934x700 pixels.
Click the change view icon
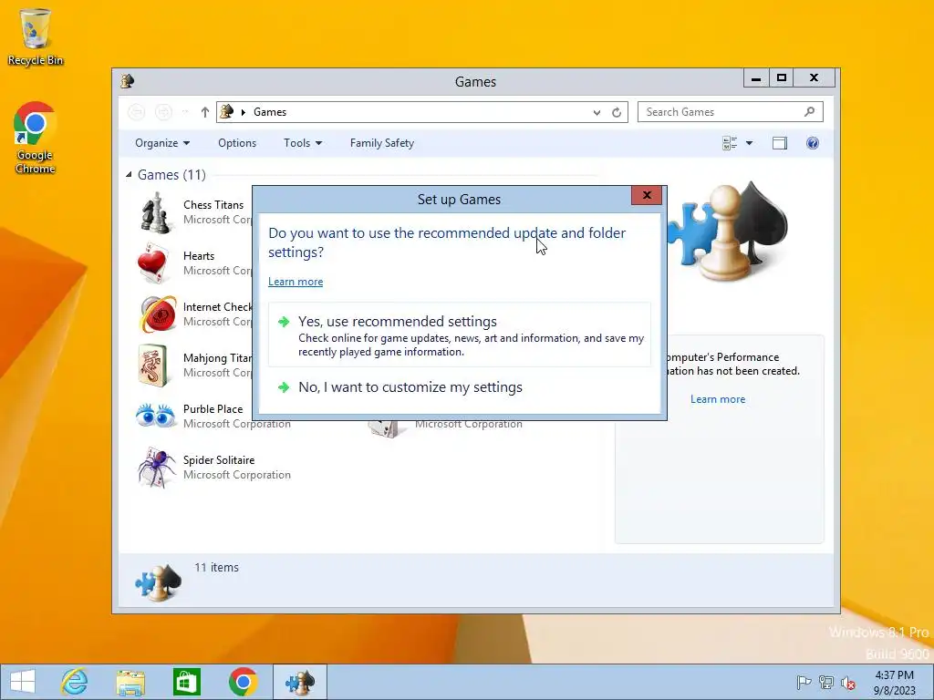[730, 143]
